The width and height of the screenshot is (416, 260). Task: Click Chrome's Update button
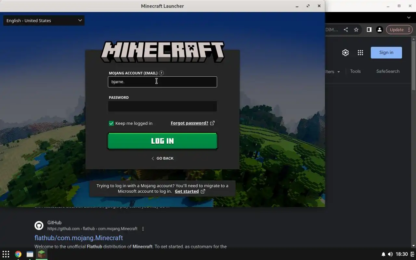pyautogui.click(x=396, y=30)
